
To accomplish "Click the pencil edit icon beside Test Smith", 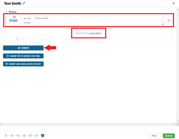I will coord(24,3).
